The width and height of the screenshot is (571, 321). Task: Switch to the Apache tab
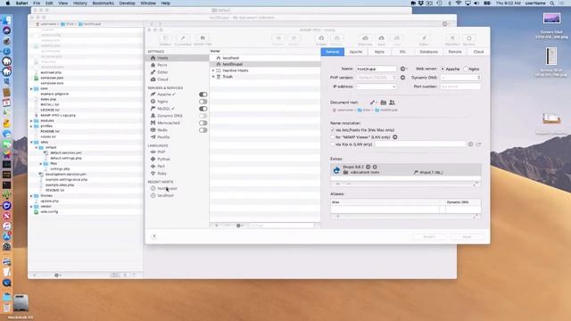coord(356,52)
